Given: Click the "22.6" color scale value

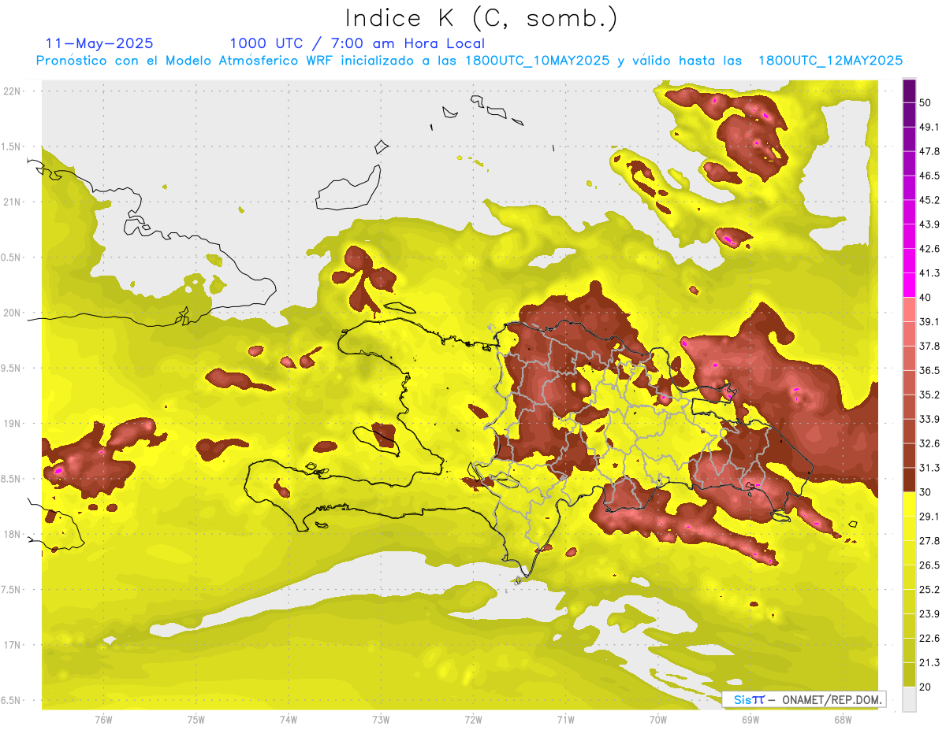Looking at the screenshot, I should coord(929,638).
